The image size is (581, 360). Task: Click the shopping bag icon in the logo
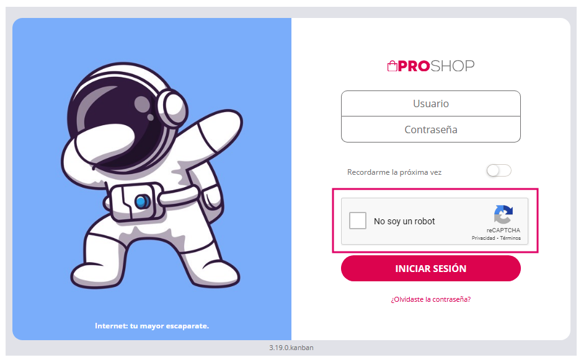(392, 66)
